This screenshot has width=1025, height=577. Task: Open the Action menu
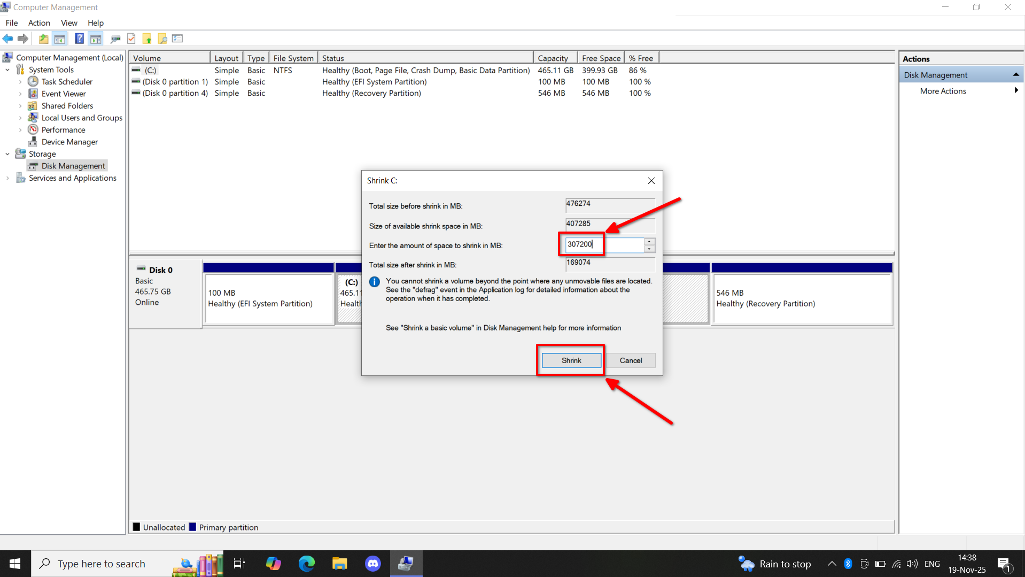coord(39,23)
